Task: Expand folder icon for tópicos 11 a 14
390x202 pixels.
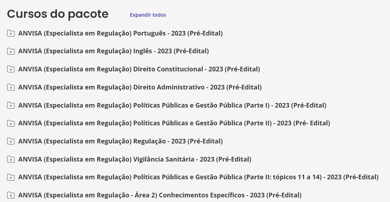Action: [x=11, y=177]
